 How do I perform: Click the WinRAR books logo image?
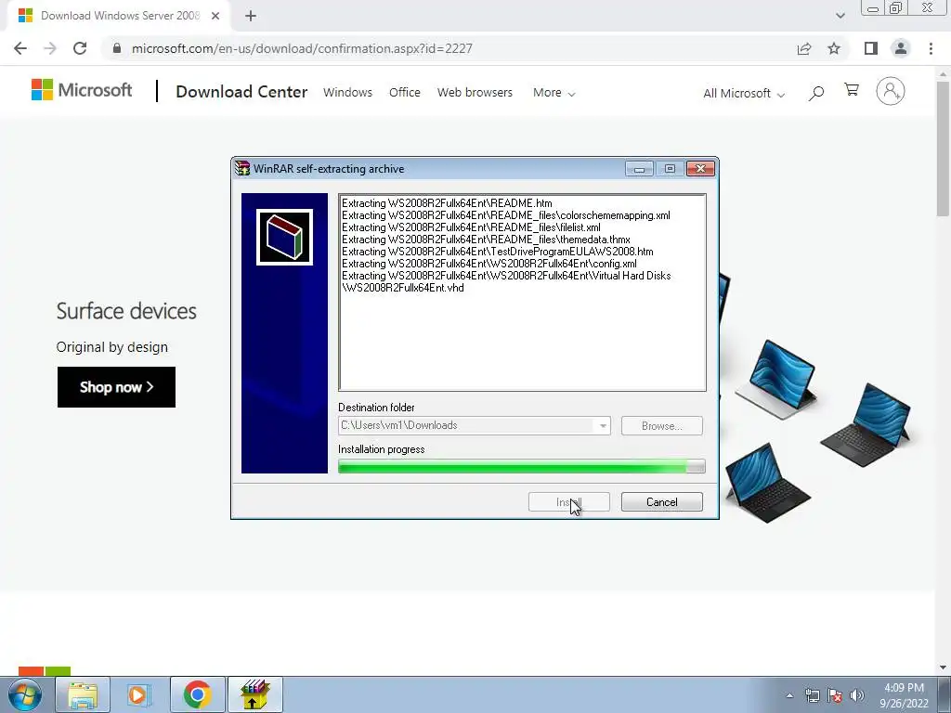[x=284, y=237]
